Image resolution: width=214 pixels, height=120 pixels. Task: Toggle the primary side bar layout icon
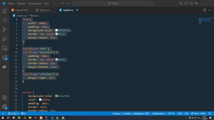(x=181, y=3)
